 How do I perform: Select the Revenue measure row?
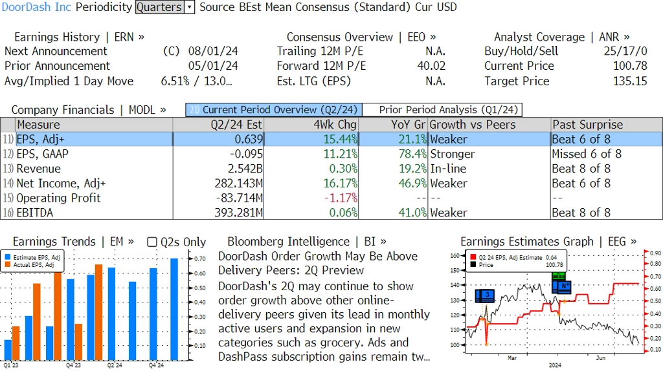point(331,169)
